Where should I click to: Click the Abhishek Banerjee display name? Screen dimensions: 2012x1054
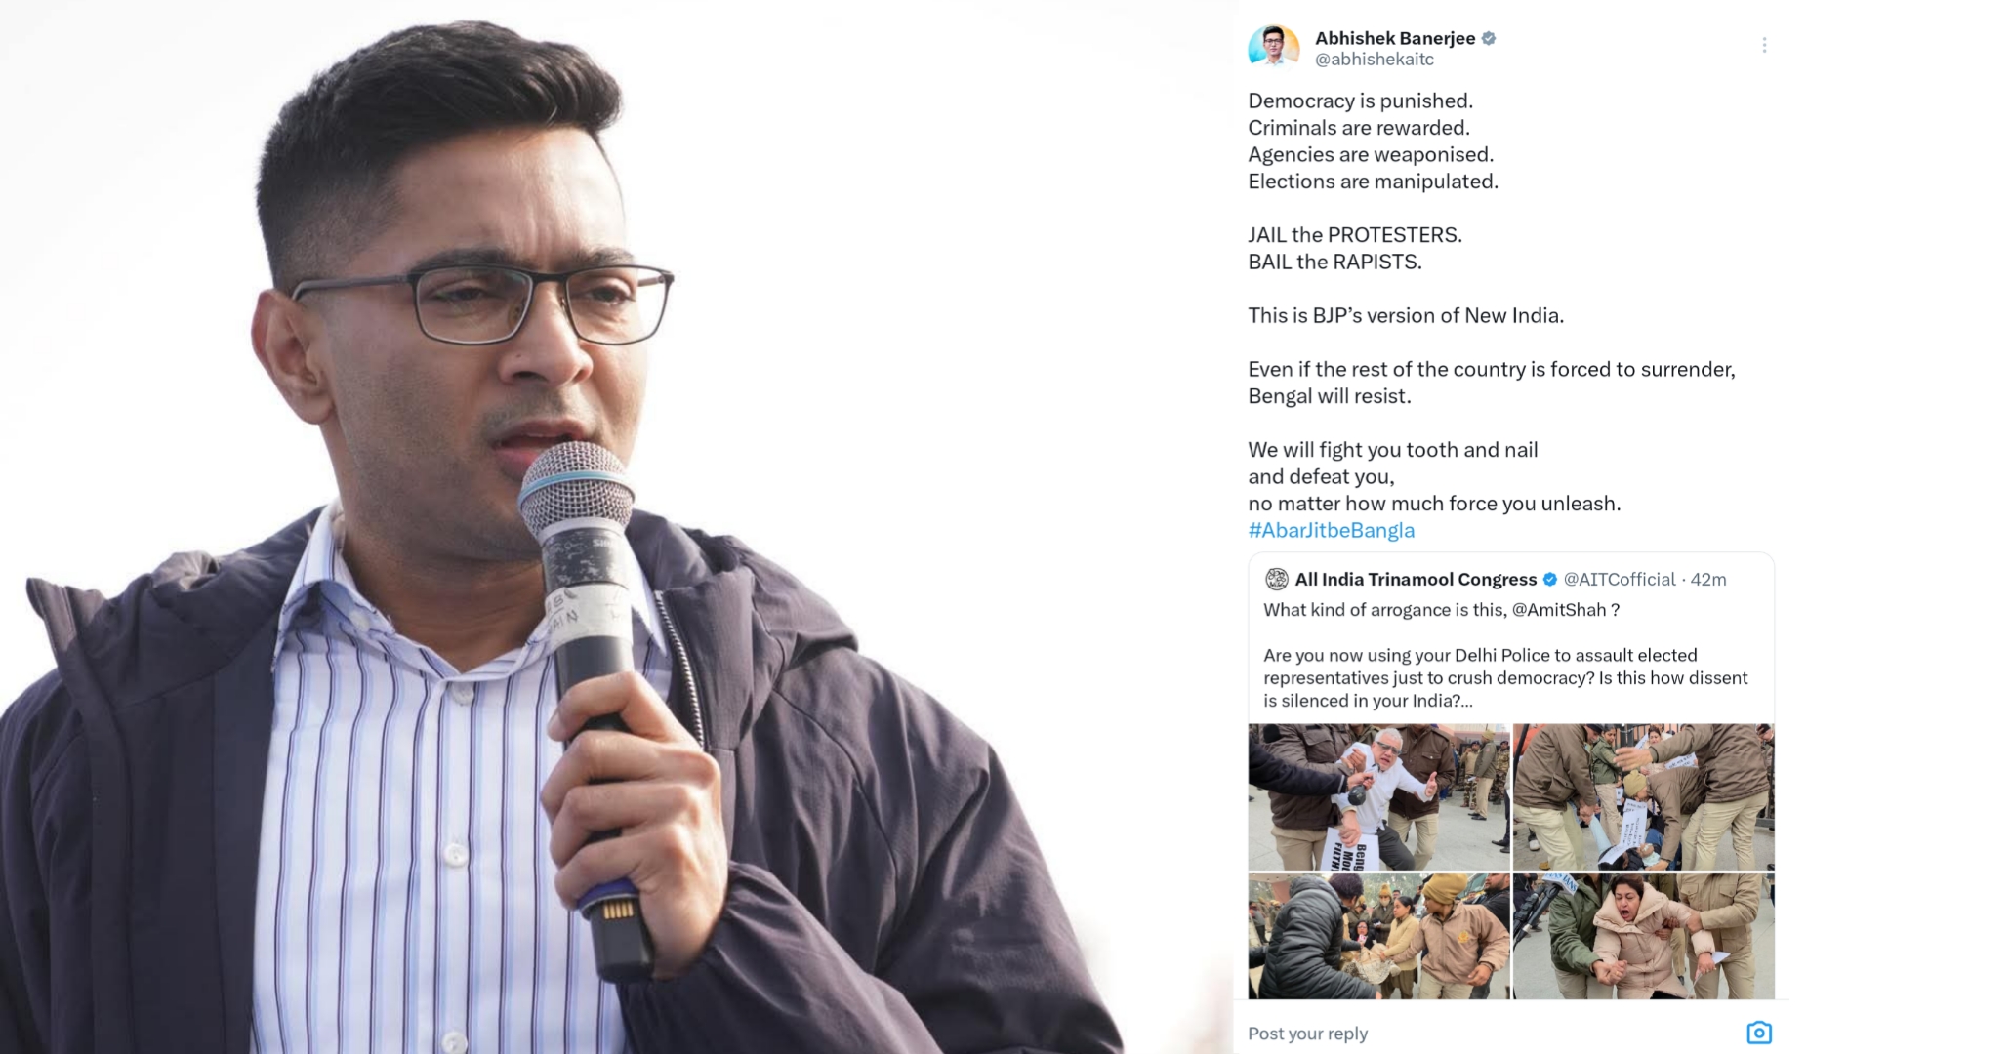pyautogui.click(x=1395, y=38)
